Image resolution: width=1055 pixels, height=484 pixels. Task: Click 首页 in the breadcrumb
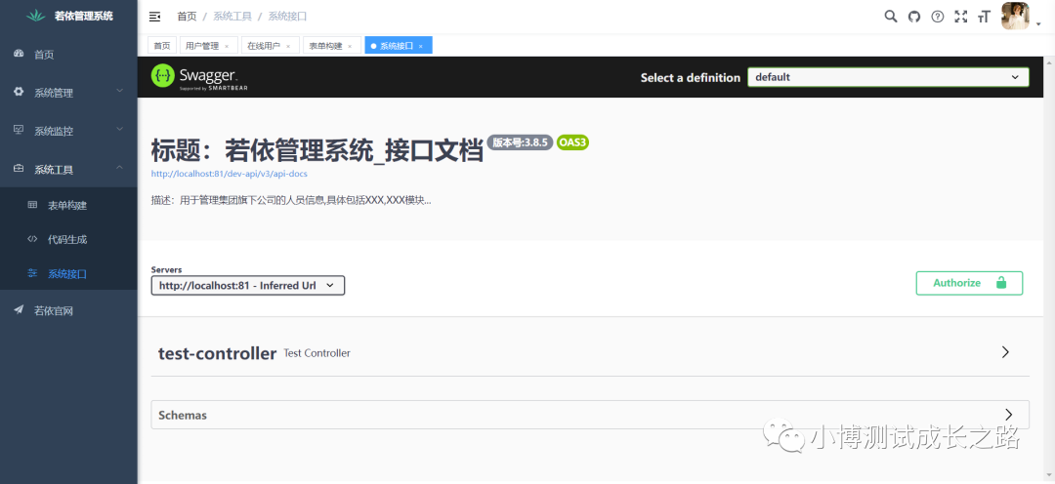(187, 17)
